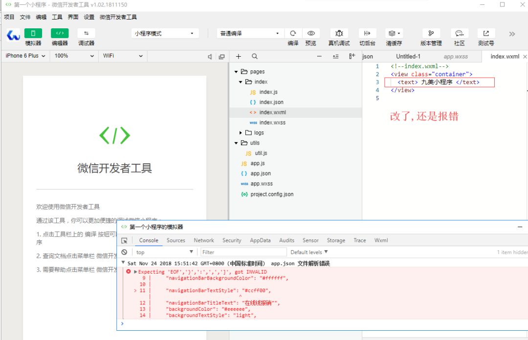
Task: Expand the toolbar overflow double-chevron
Action: tap(512, 34)
